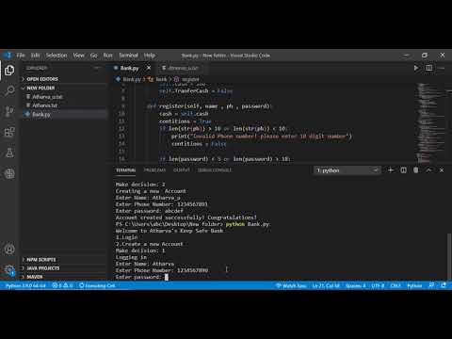Open the Terminal menu
This screenshot has width=452, height=339.
pos(128,56)
